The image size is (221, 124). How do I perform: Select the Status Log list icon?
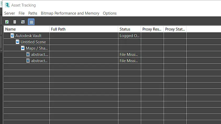tap(15, 22)
